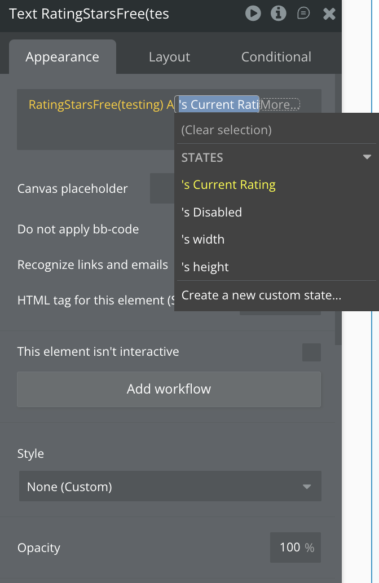
Task: Open the element info icon
Action: click(279, 13)
